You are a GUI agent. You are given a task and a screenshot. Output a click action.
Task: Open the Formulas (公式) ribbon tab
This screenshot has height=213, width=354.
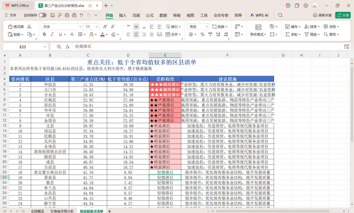(150, 15)
